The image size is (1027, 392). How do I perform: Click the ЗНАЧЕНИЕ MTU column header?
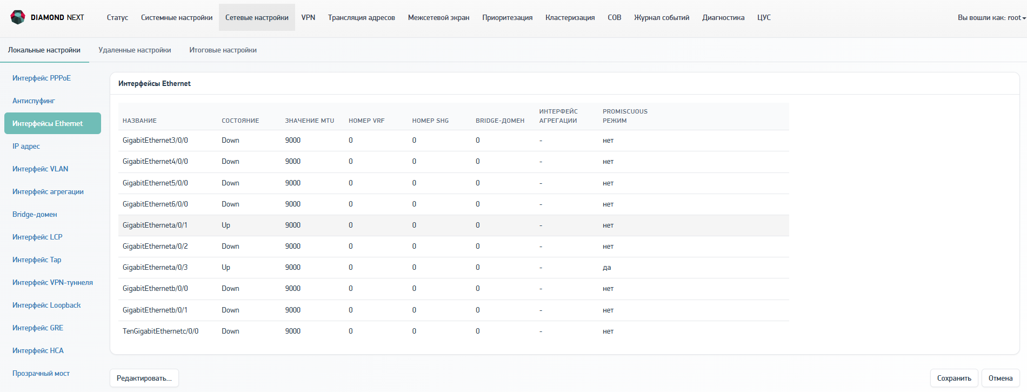click(x=310, y=121)
